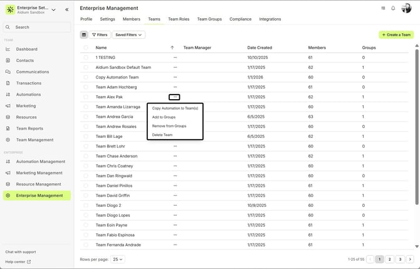Click the vertical scrollbar of the teams table
The height and width of the screenshot is (269, 420).
[x=416, y=125]
